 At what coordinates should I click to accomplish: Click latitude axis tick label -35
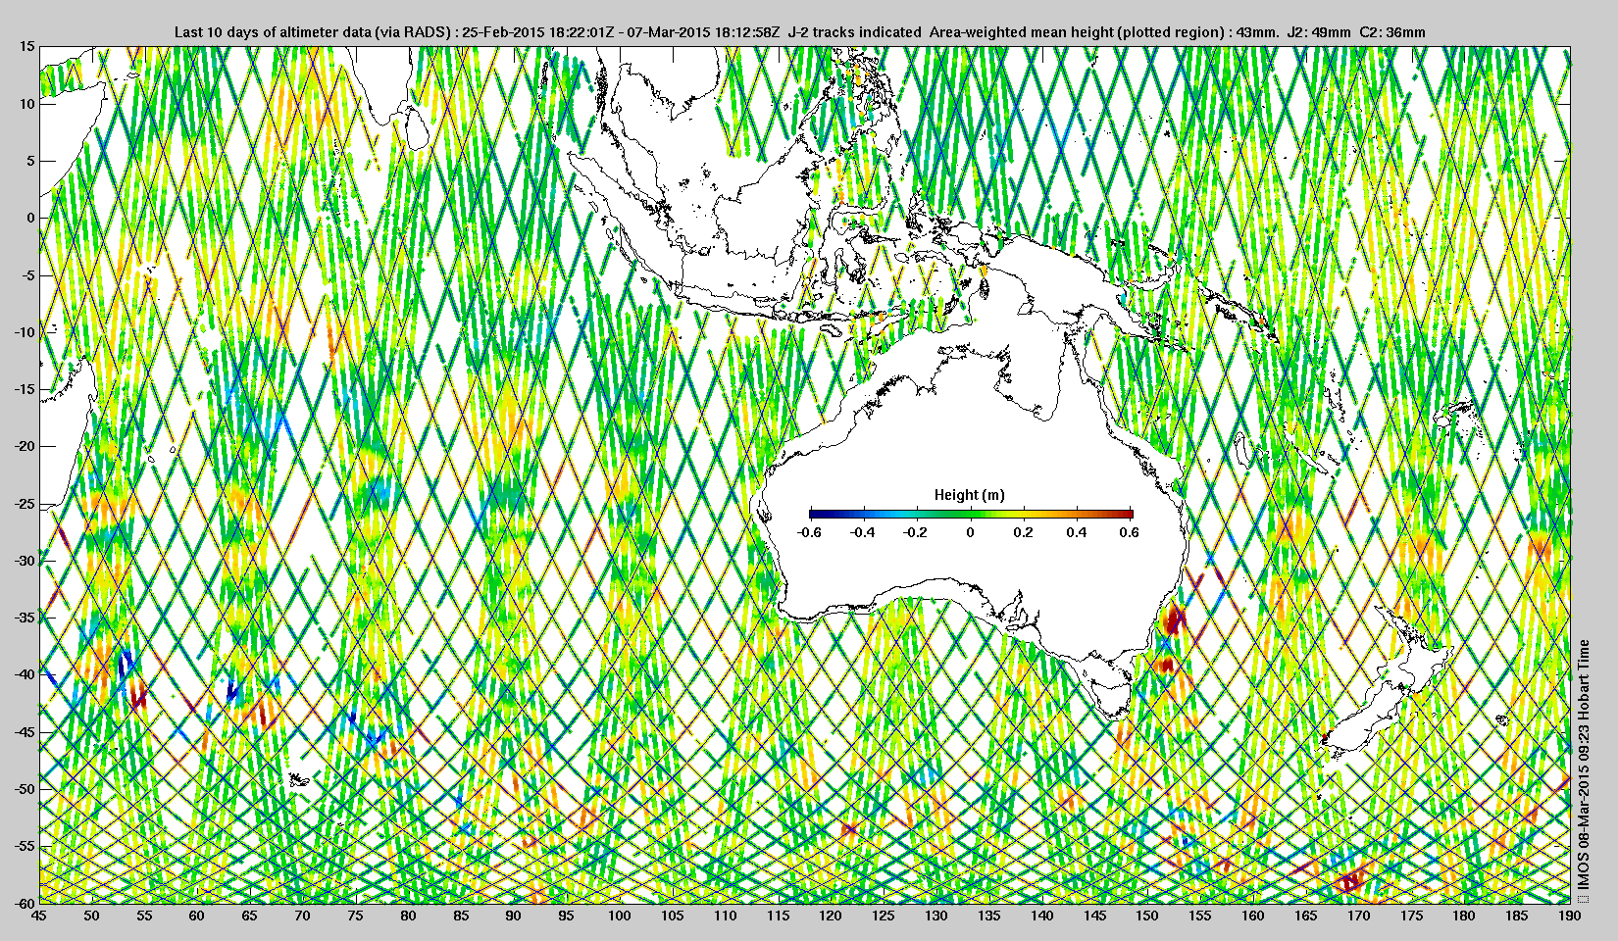click(x=25, y=618)
